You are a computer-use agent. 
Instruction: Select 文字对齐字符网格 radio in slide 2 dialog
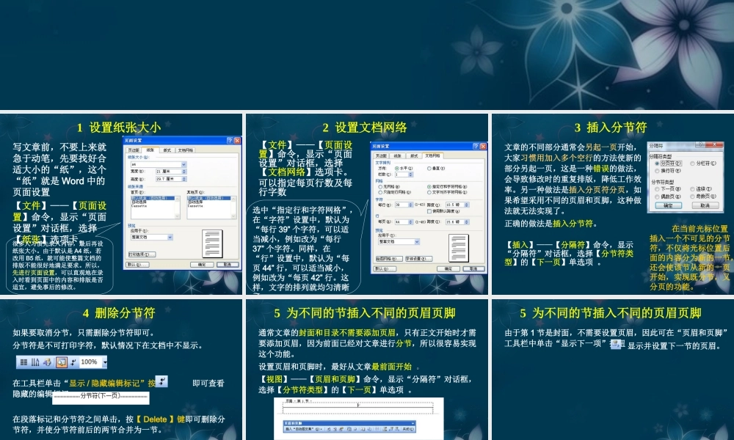429,192
